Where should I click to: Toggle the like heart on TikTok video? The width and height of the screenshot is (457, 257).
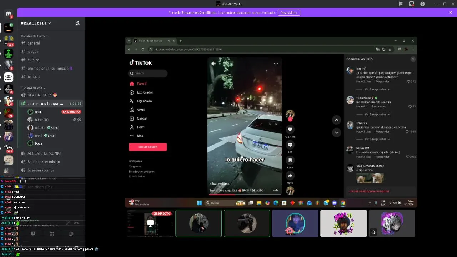(290, 129)
